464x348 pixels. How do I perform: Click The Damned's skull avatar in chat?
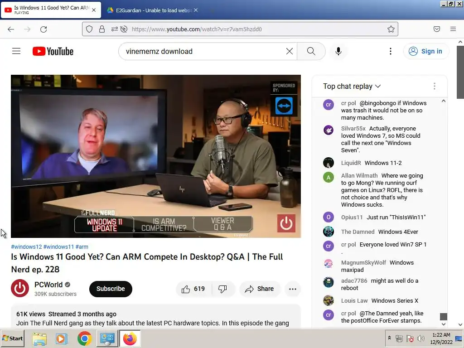329,232
